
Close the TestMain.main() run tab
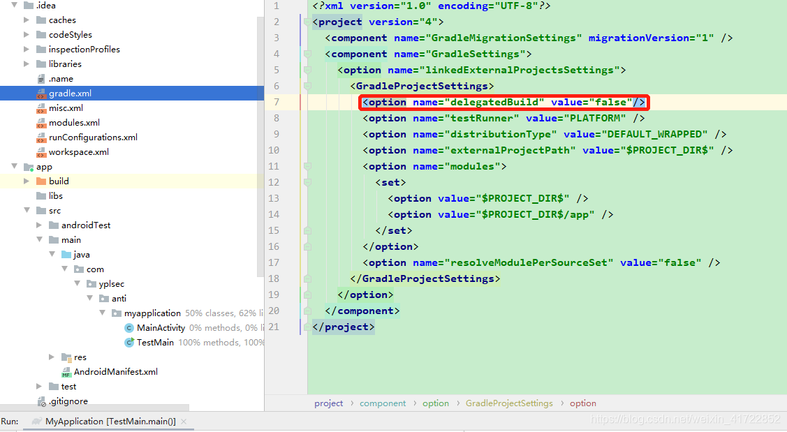click(x=184, y=422)
